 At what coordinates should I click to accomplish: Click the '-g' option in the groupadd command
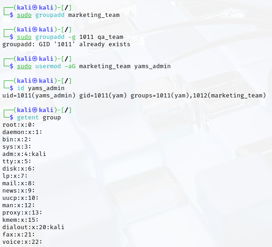point(72,37)
